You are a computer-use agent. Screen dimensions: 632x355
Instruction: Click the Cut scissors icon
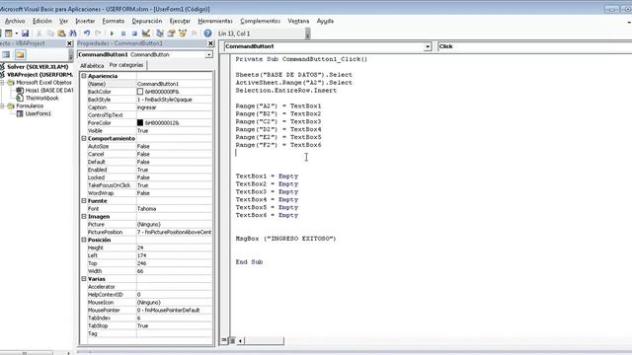39,34
